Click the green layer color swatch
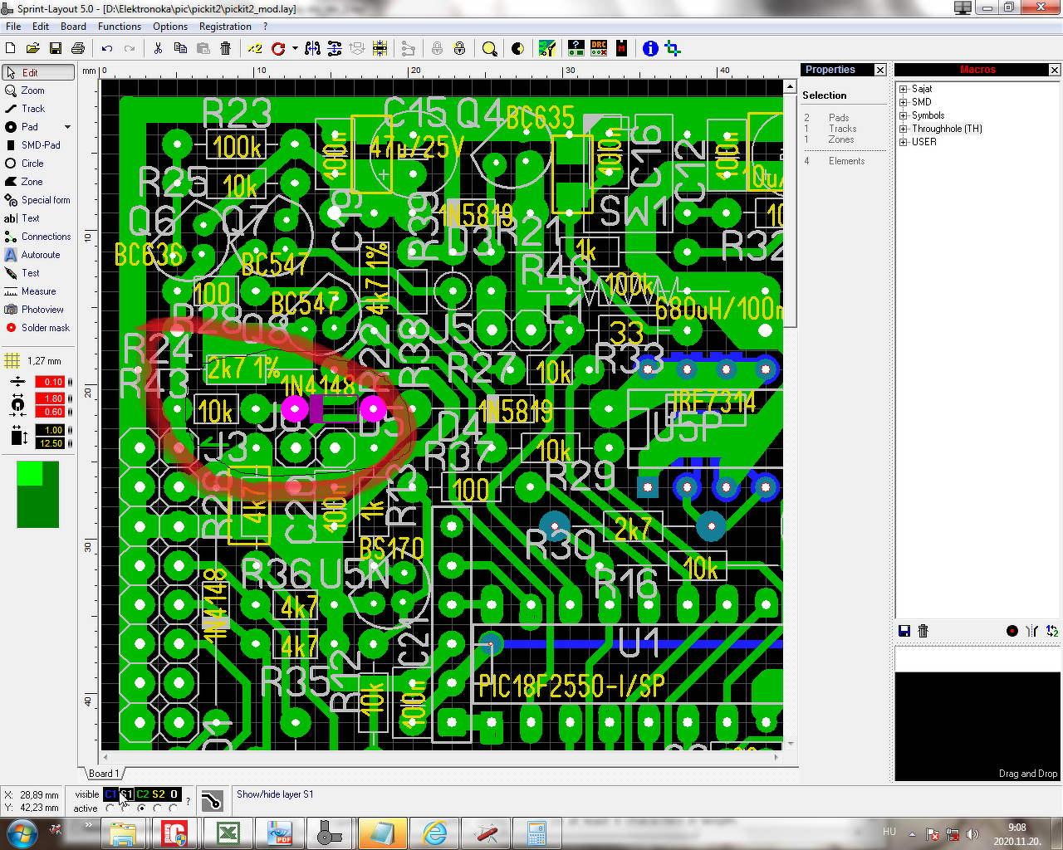This screenshot has width=1063, height=850. point(38,495)
